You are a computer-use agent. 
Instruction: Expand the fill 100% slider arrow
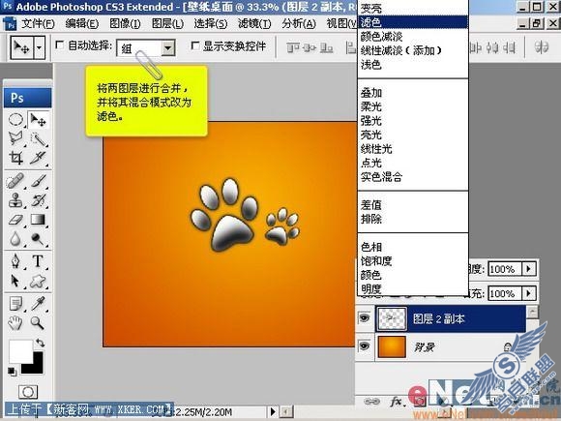coord(529,293)
